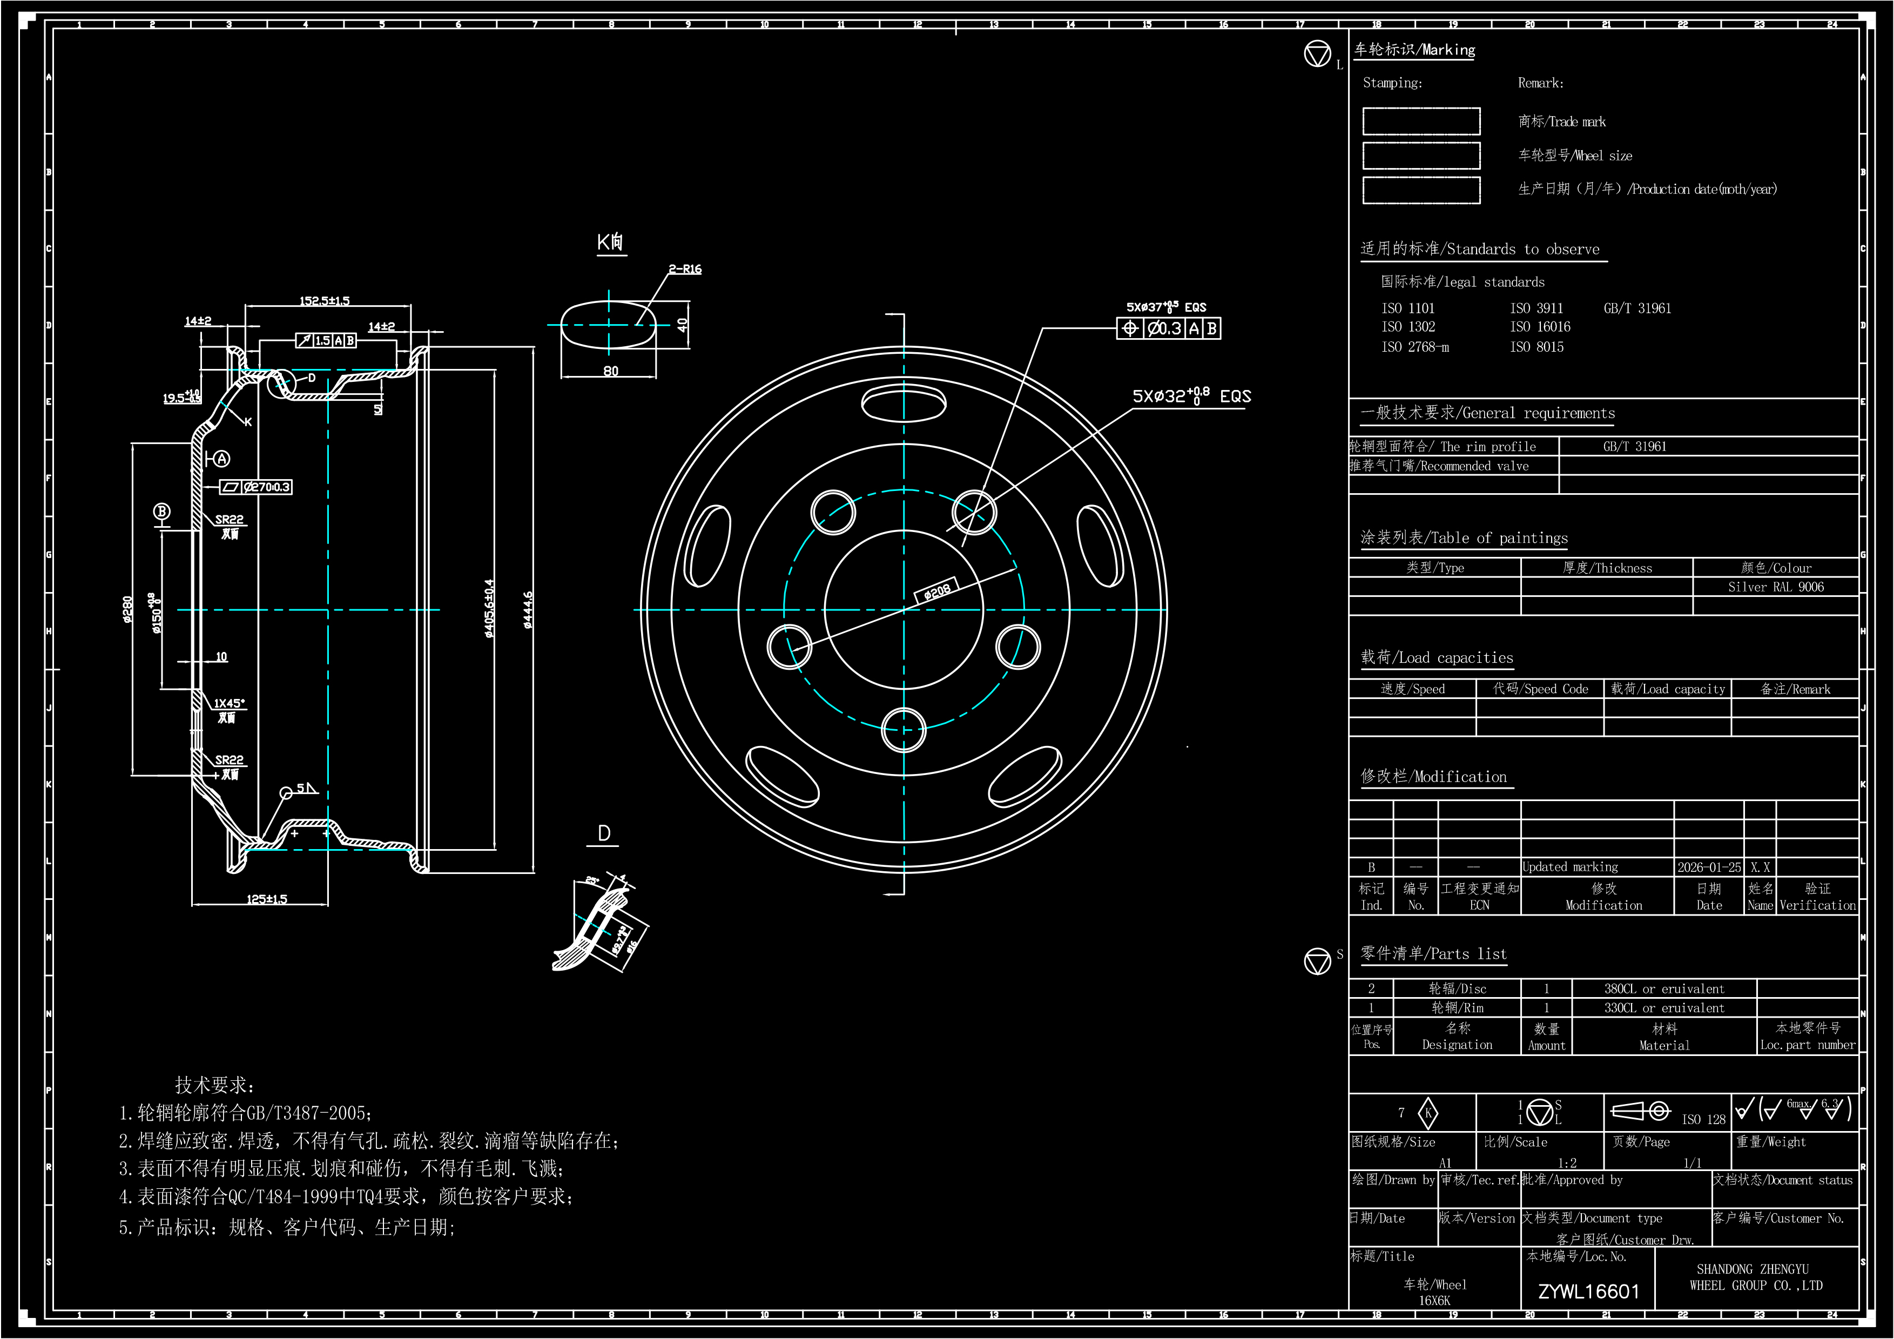
Task: Select the position tolerance Ø0.3 A B frame
Action: click(x=1168, y=328)
